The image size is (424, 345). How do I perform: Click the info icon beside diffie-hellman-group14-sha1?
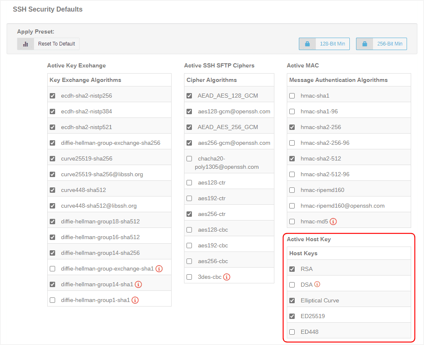click(138, 284)
